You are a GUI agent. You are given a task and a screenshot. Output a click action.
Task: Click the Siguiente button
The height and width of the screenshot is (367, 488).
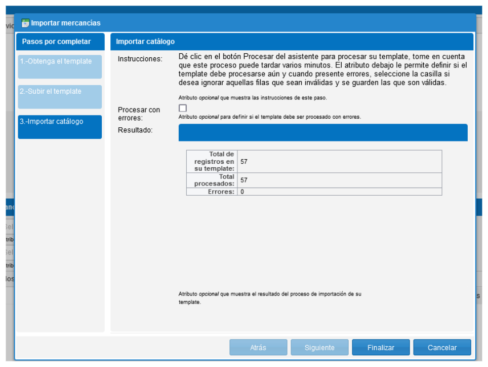pos(319,348)
